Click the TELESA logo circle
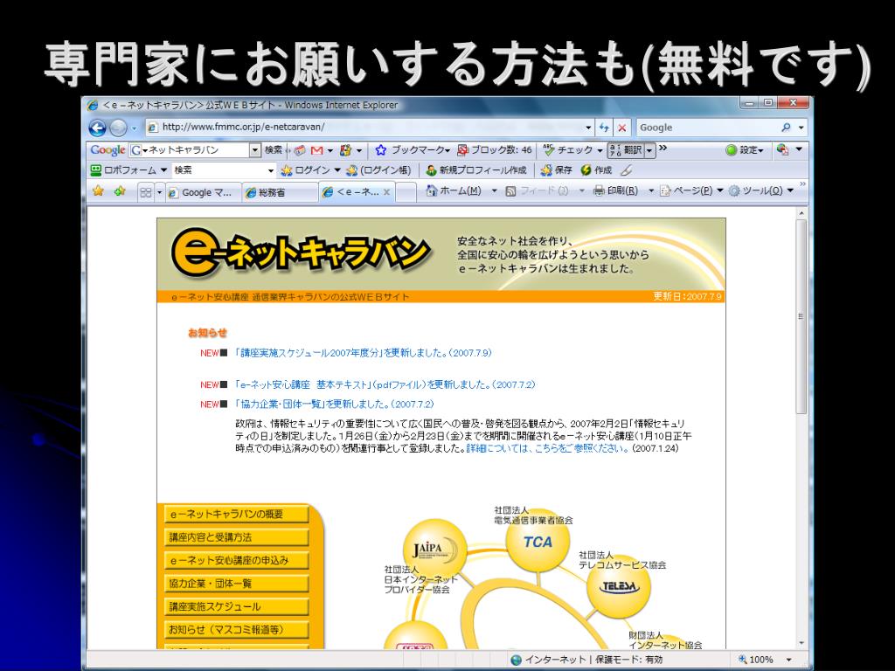This screenshot has height=671, width=895. pyautogui.click(x=620, y=586)
